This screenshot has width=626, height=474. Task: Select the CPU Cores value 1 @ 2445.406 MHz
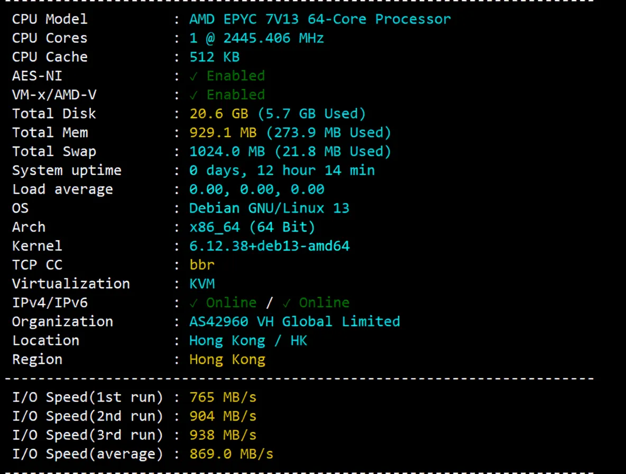(256, 38)
